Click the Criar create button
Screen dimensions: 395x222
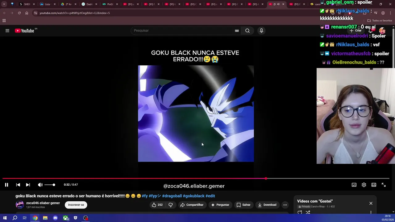(x=356, y=31)
